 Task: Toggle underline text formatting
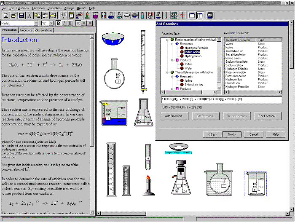pyautogui.click(x=70, y=23)
